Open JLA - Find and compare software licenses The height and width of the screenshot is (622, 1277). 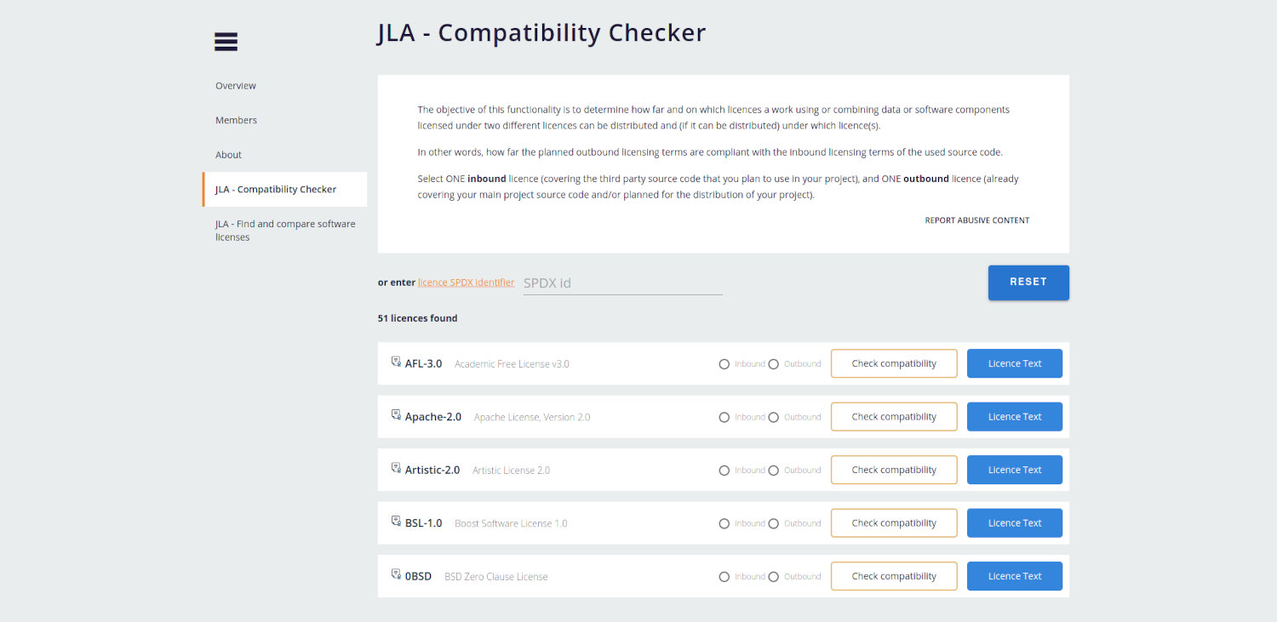click(285, 230)
